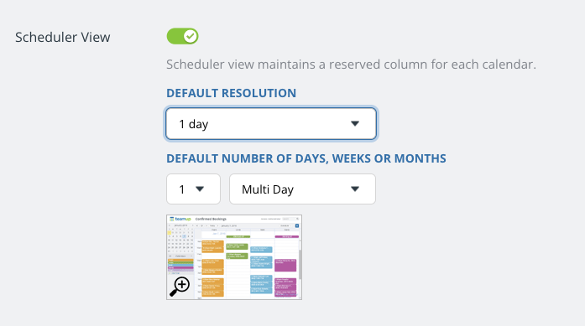Screen dimensions: 585x326
Task: Click the large magenta event block in preview
Action: click(x=285, y=266)
